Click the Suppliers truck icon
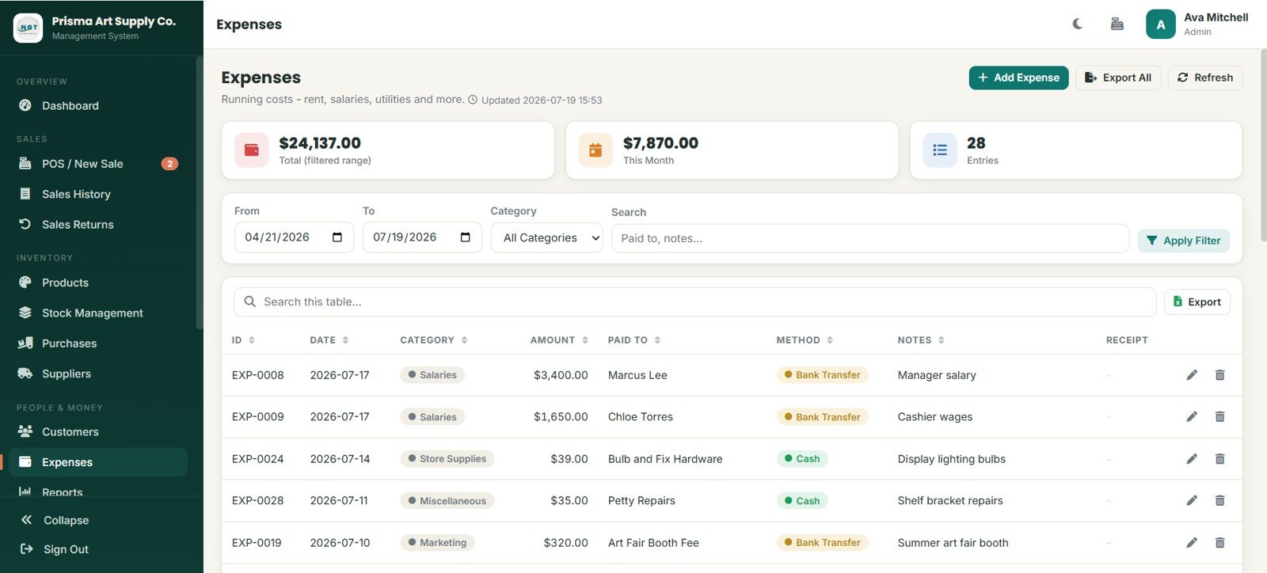1267x573 pixels. tap(25, 374)
